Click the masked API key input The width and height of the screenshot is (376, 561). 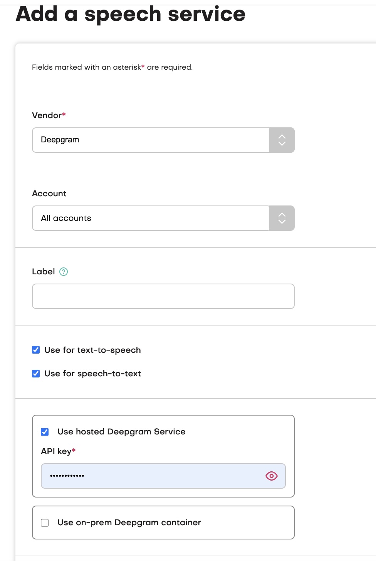154,476
